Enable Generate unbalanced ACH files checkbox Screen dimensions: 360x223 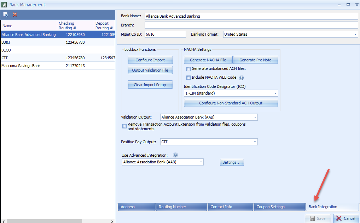coord(189,69)
